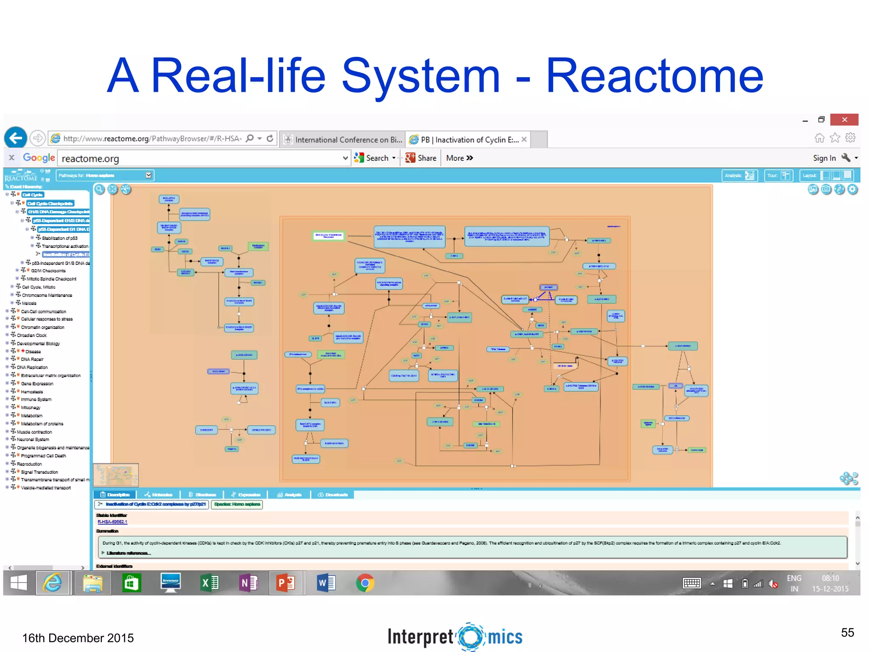Image resolution: width=870 pixels, height=652 pixels.
Task: Open the diagram settings gear icon
Action: [853, 189]
